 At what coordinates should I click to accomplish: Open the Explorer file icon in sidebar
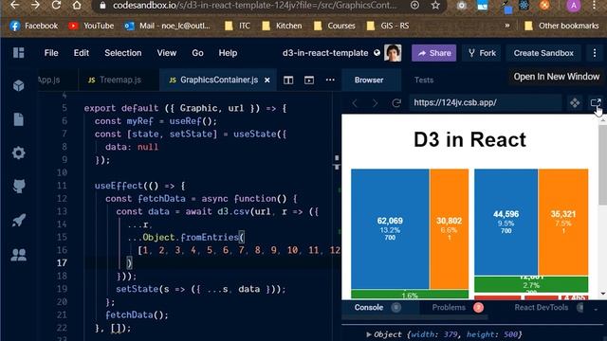(19, 119)
